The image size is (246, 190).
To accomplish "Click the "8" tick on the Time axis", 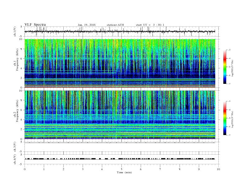I will (x=180, y=169).
